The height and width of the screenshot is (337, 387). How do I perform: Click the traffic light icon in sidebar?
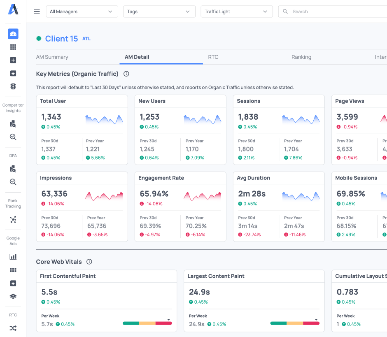point(13,86)
